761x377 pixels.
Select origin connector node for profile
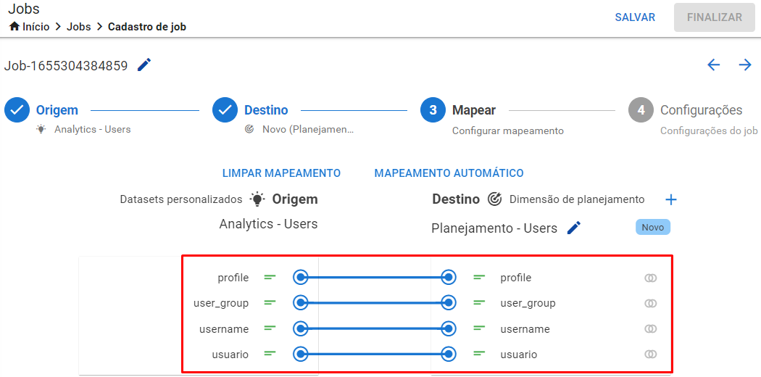301,278
